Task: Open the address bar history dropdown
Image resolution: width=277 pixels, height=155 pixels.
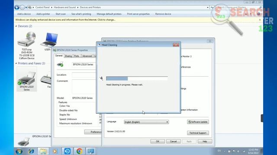Action: pyautogui.click(x=208, y=7)
